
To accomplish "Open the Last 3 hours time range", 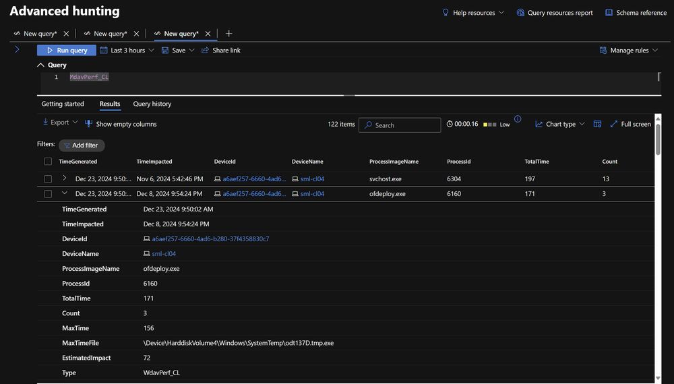I will click(127, 51).
